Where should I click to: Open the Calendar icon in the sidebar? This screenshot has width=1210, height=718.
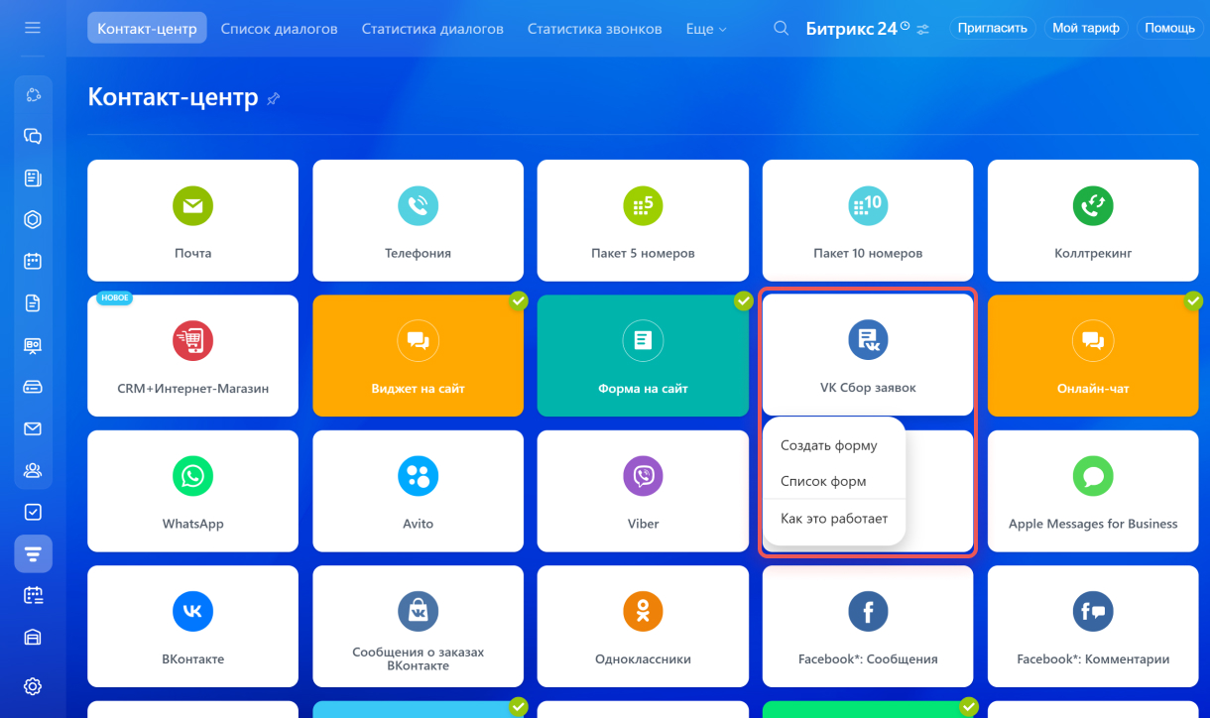pyautogui.click(x=33, y=261)
